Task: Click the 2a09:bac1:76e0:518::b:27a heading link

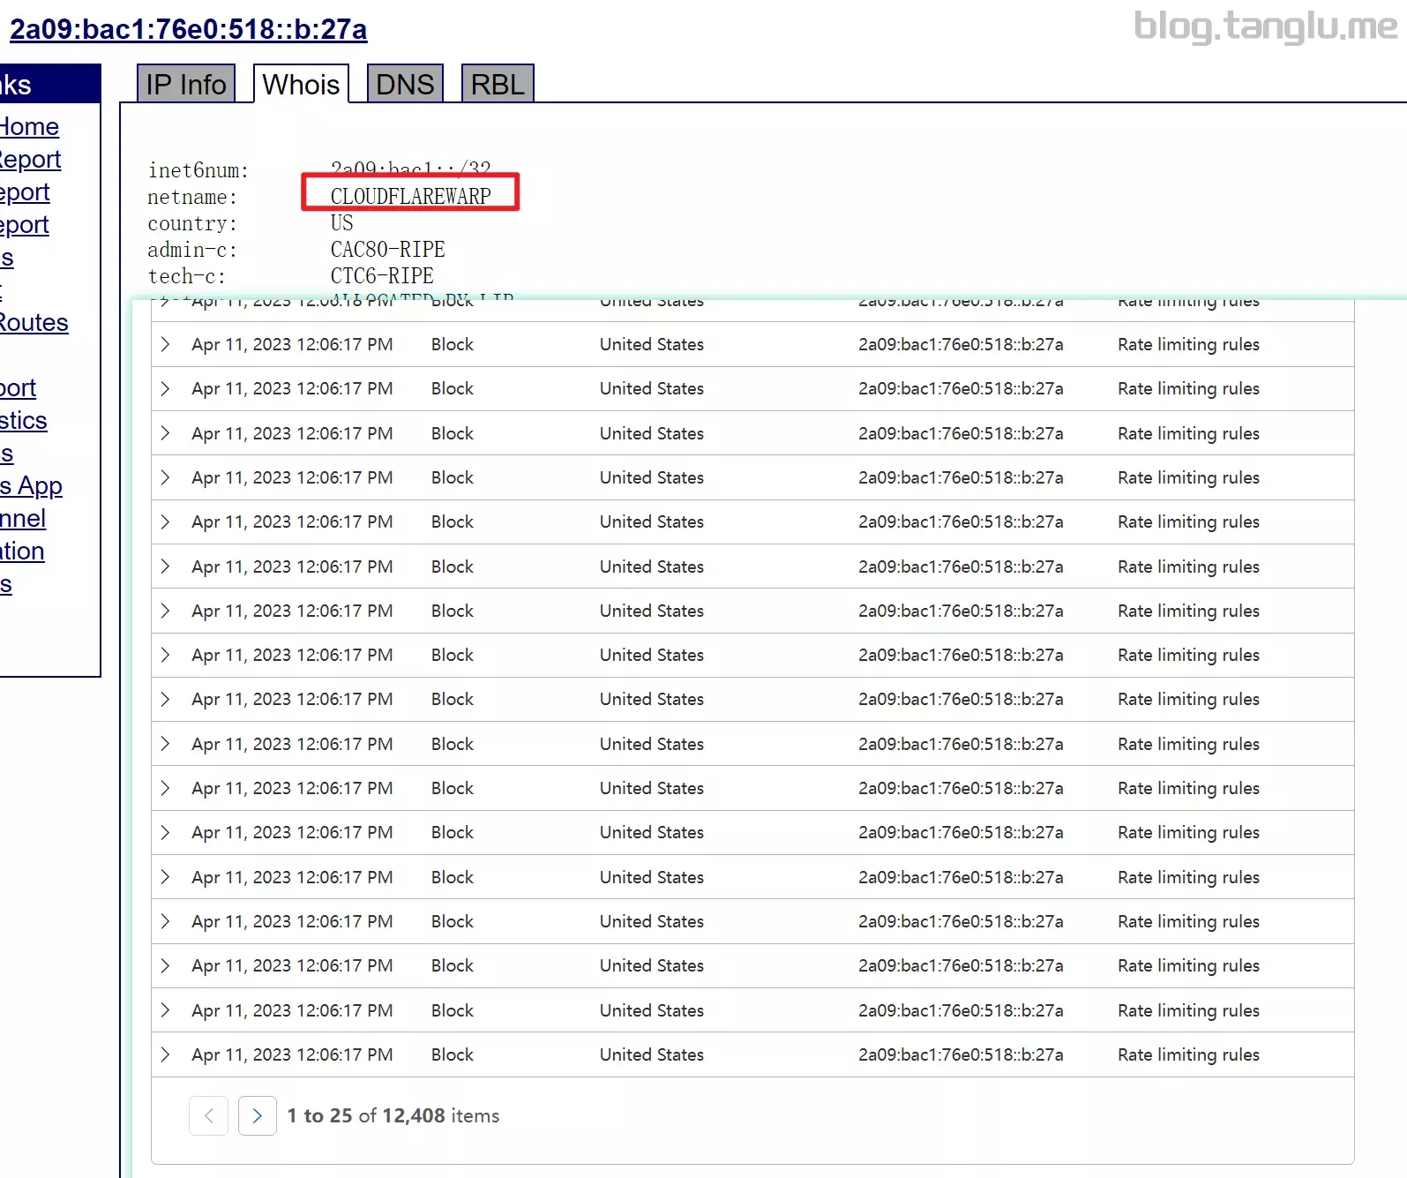Action: click(x=189, y=29)
